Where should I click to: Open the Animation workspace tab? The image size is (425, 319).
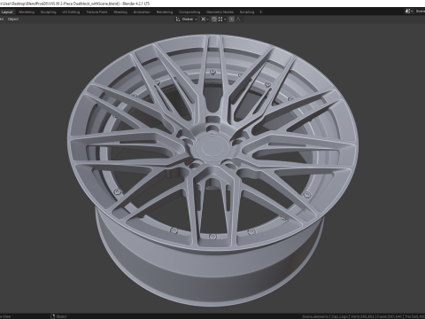point(142,12)
